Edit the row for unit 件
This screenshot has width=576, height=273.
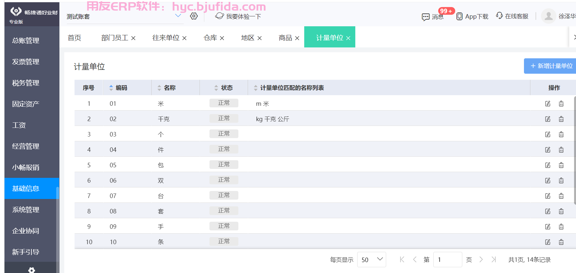click(x=548, y=150)
